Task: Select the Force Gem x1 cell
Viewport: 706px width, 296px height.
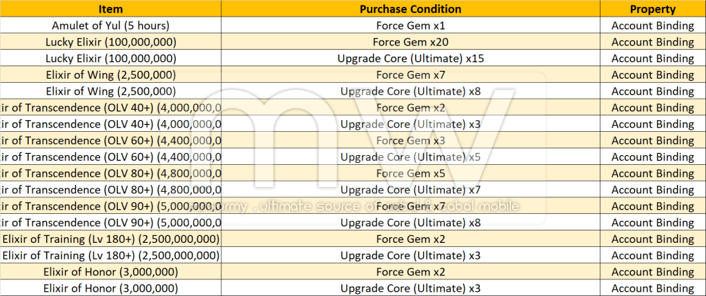Action: coord(410,26)
